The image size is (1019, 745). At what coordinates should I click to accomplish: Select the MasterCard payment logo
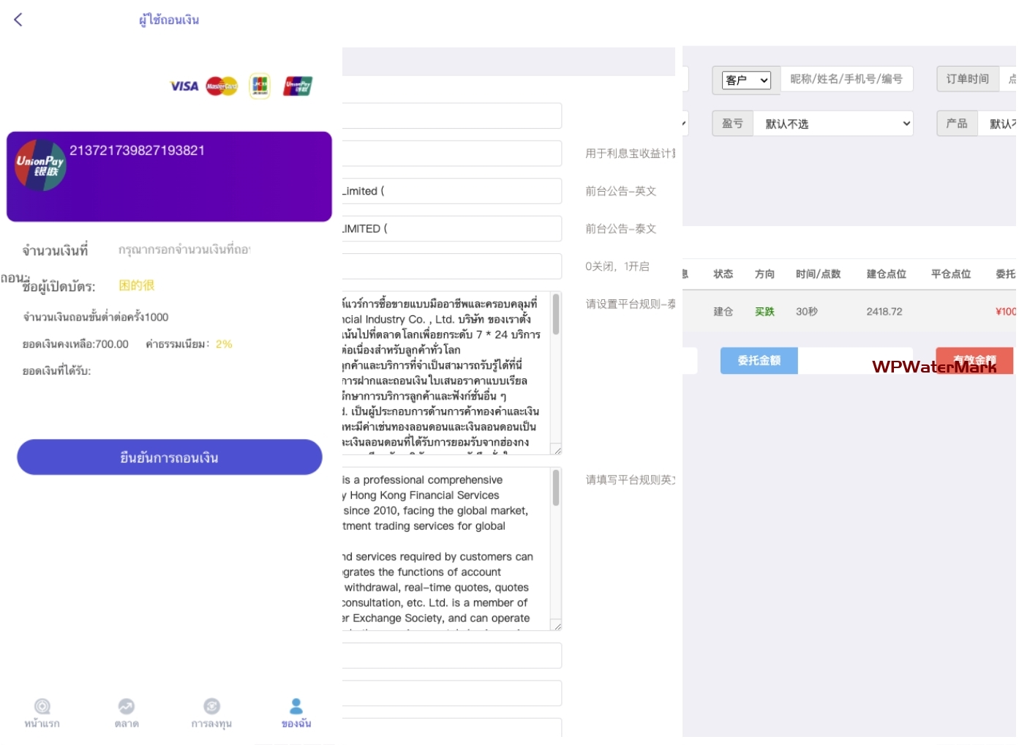pyautogui.click(x=222, y=86)
